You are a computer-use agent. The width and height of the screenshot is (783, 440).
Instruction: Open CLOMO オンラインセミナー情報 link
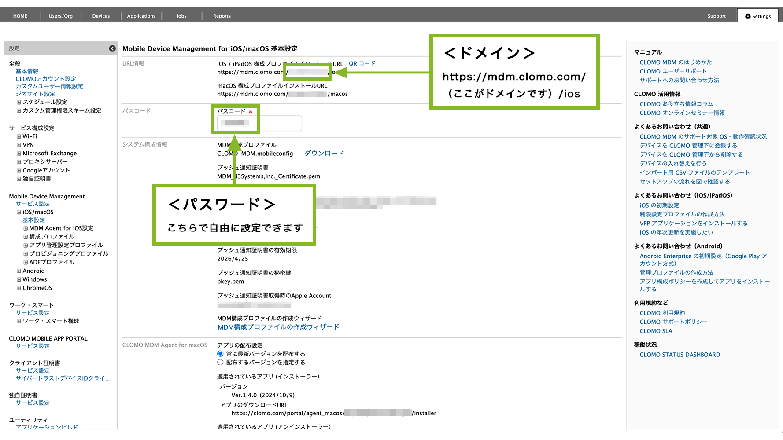click(682, 113)
